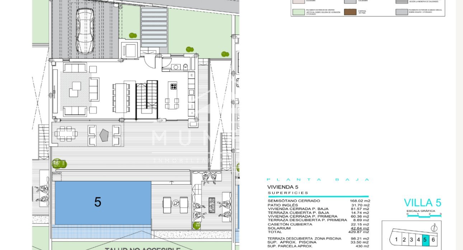Click the blue swimming pool labeled 5
The height and width of the screenshot is (250, 463).
coord(103,202)
